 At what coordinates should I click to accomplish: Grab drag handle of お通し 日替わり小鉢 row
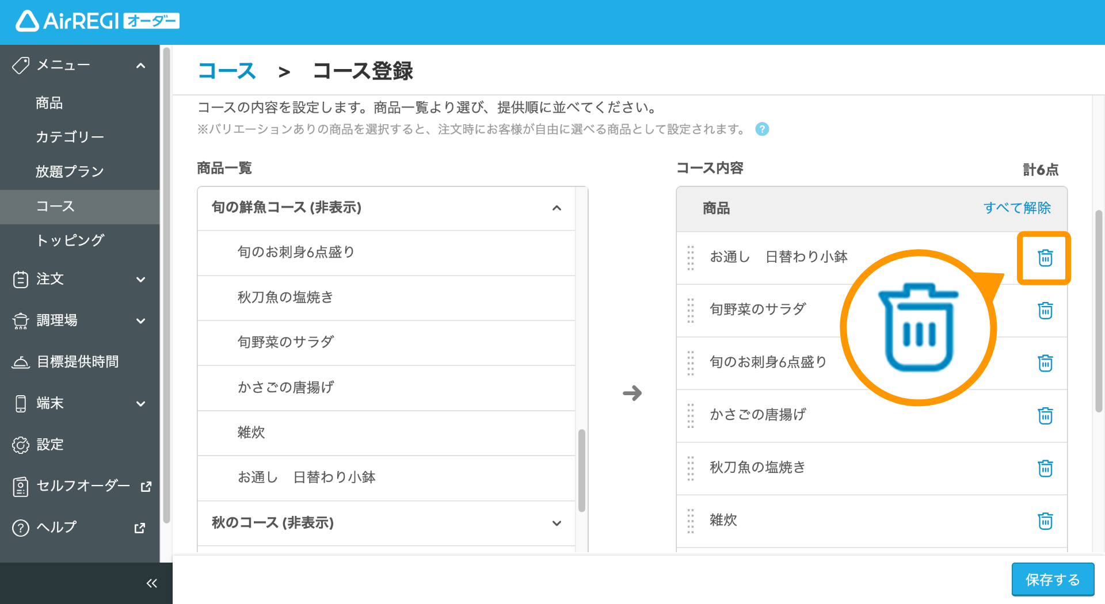(x=691, y=258)
